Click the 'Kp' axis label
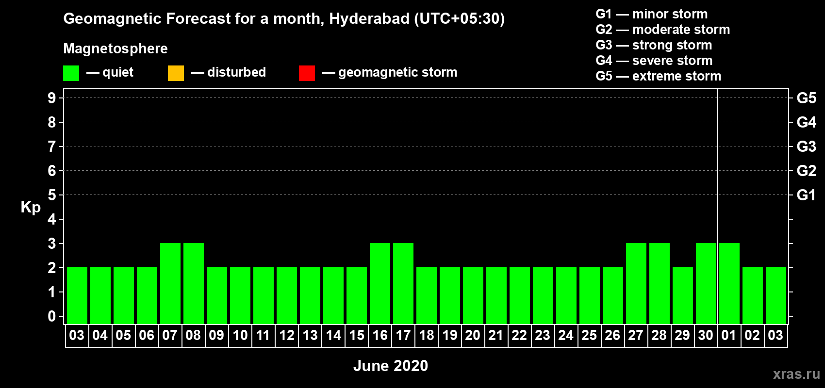Viewport: 825px width, 388px height. click(x=31, y=208)
